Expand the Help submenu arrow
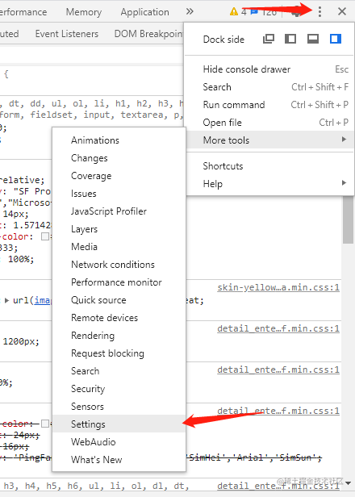This screenshot has width=355, height=497. 344,183
